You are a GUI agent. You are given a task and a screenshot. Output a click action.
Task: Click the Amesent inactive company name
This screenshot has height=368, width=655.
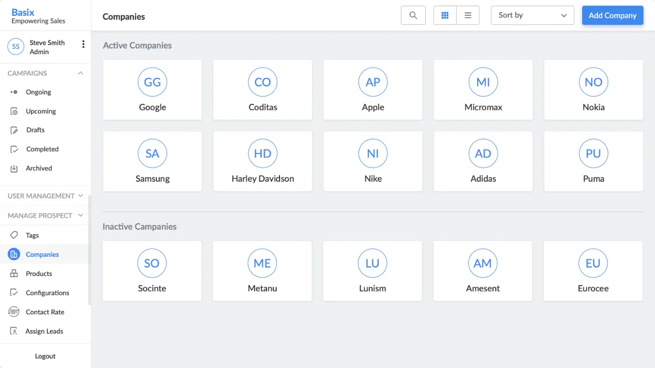coord(483,288)
